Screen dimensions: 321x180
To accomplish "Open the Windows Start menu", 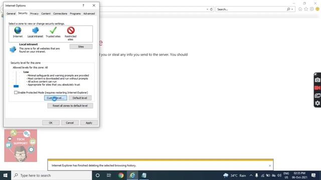I will click(x=6, y=175).
